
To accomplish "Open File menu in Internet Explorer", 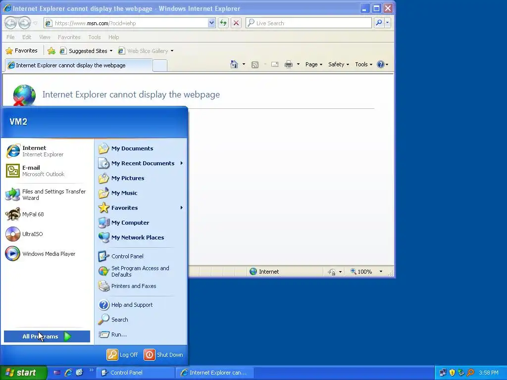I will (10, 37).
